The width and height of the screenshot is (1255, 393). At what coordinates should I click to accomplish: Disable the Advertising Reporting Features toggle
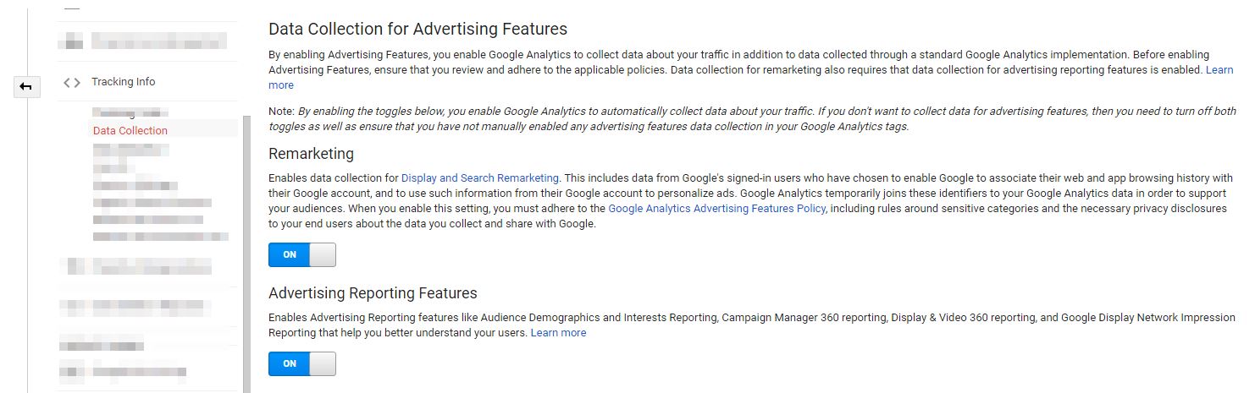click(301, 363)
